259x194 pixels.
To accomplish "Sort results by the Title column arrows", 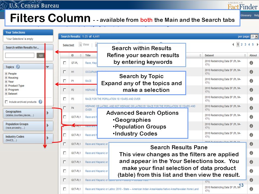I will [x=200, y=56].
